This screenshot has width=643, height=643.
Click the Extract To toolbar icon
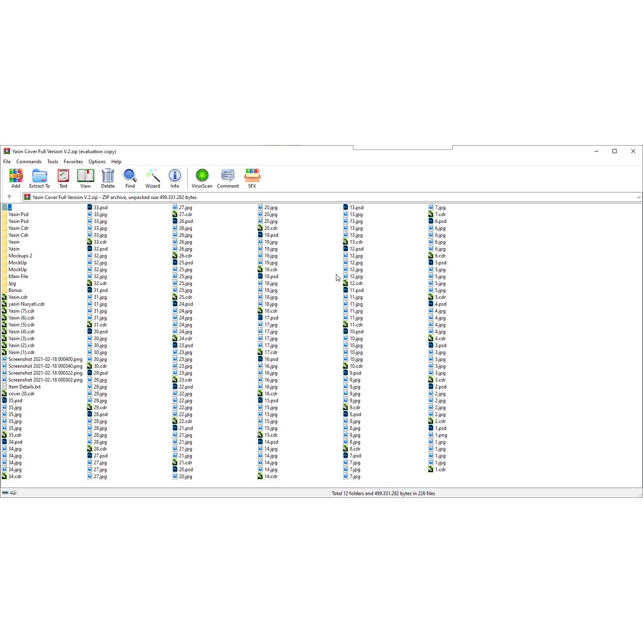click(40, 178)
